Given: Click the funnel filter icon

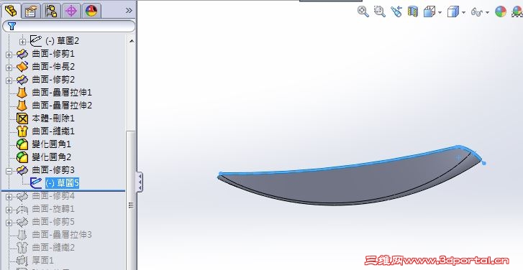Looking at the screenshot, I should [12, 26].
